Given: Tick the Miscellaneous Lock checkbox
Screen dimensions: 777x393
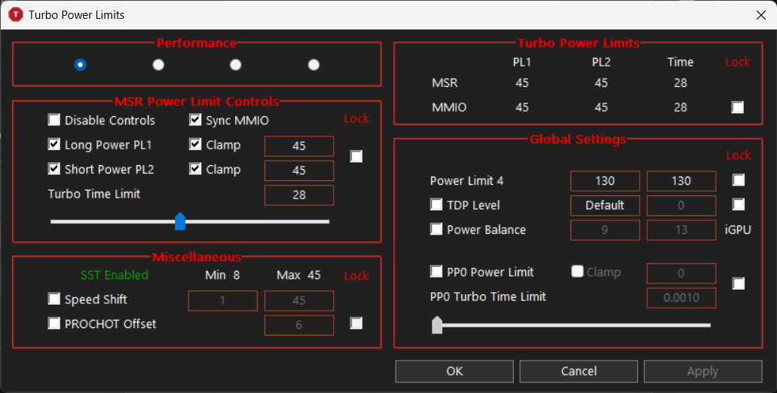Looking at the screenshot, I should [356, 324].
